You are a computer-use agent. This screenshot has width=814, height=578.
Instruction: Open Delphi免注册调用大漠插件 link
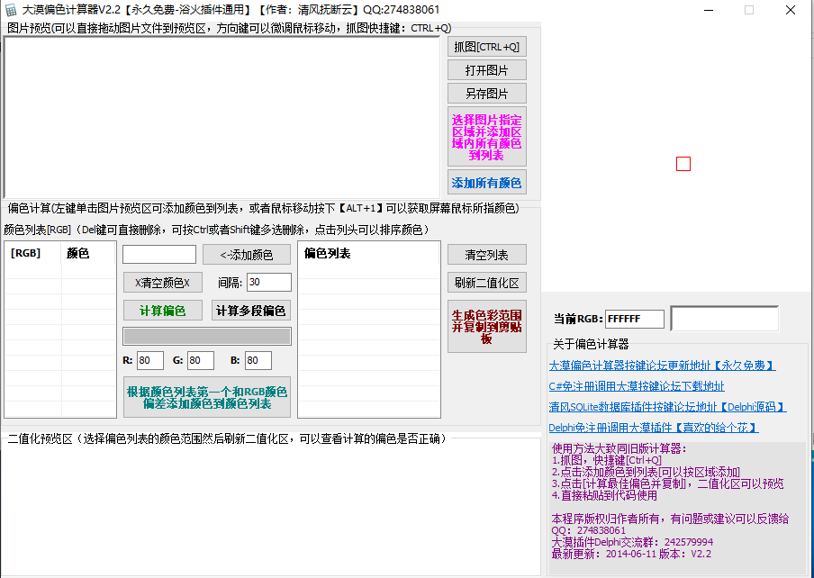click(x=654, y=428)
